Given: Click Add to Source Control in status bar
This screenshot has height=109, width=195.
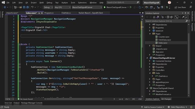Looking at the screenshot, I should [153, 107].
